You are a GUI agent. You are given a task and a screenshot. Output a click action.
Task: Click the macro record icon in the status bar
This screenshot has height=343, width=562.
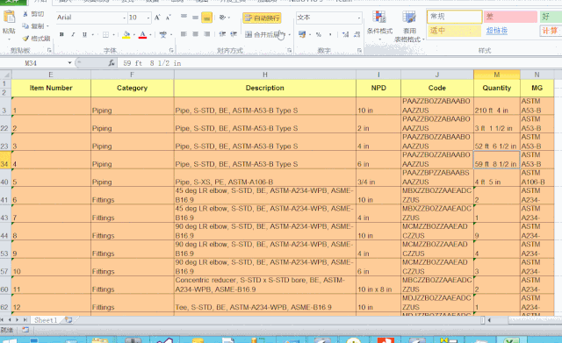click(x=25, y=329)
